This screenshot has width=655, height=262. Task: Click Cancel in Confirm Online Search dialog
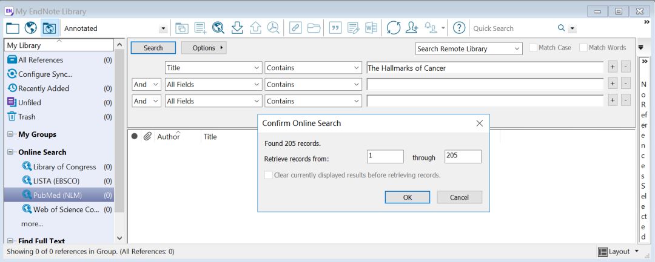pos(460,197)
